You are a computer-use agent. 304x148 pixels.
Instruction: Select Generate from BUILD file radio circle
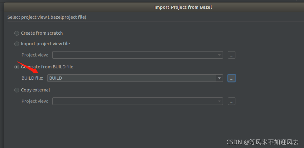17,67
